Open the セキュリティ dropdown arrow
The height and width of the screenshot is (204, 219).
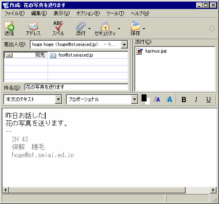(119, 29)
